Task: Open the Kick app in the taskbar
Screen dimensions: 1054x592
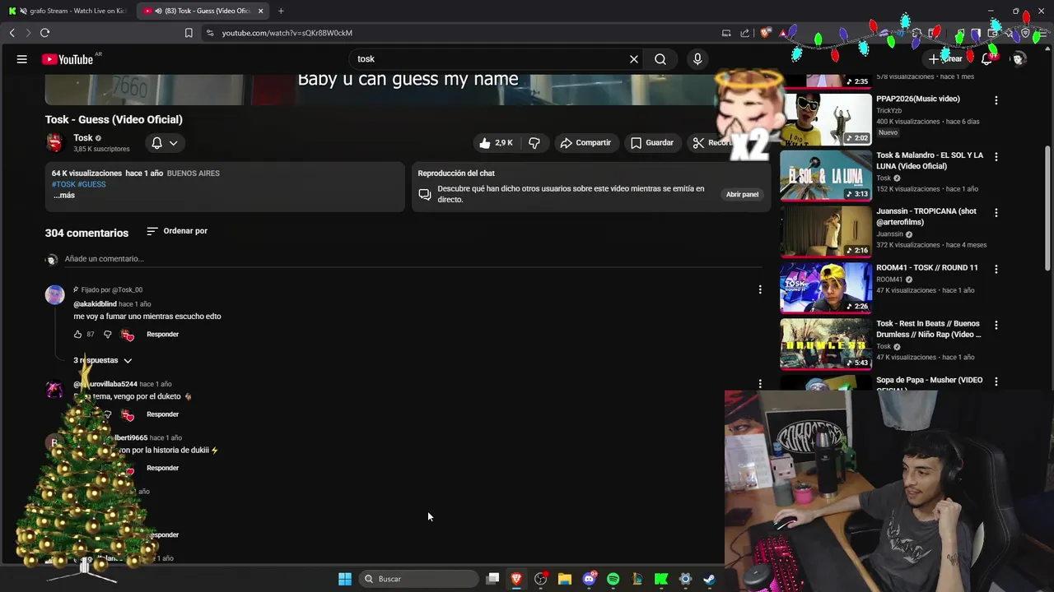Action: click(661, 579)
